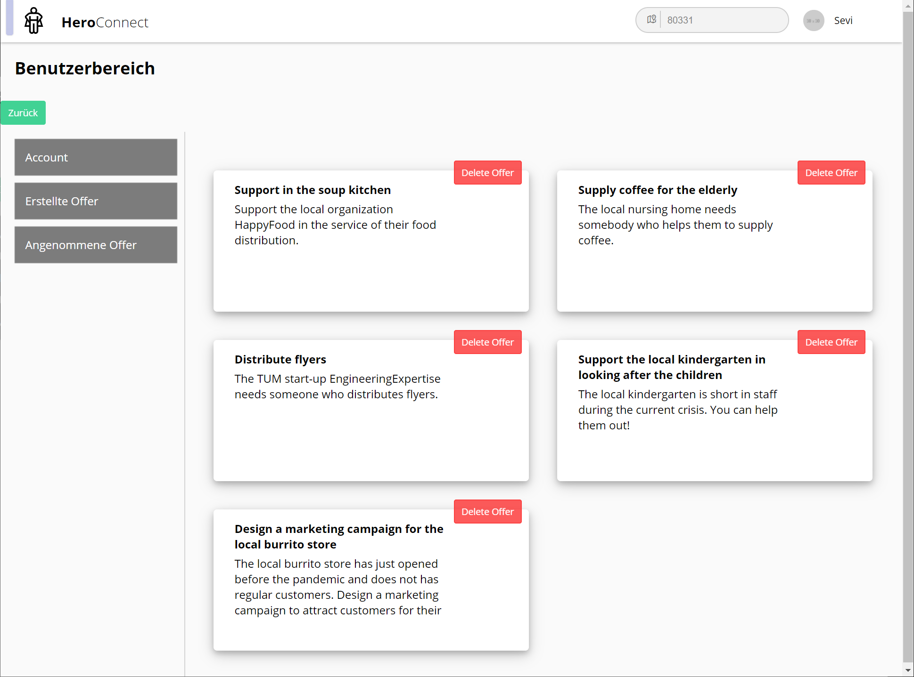Open the Account menu section
Viewport: 914px width, 677px height.
(x=96, y=157)
